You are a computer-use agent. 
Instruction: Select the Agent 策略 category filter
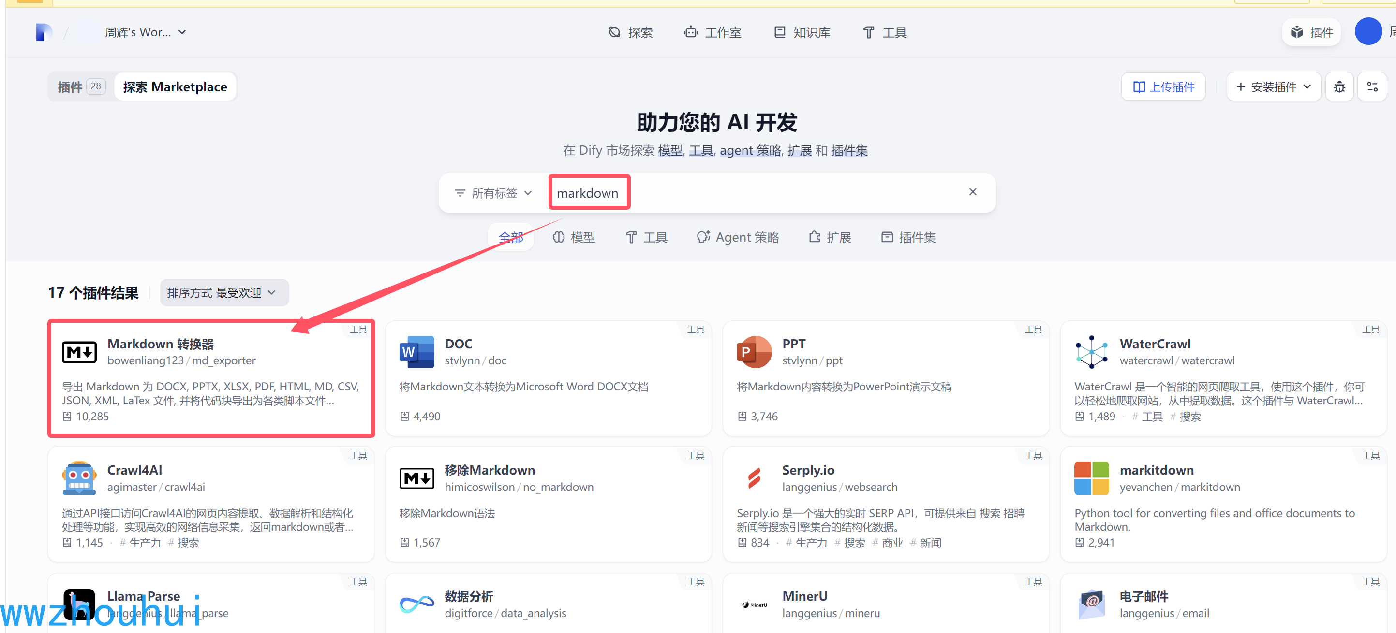738,237
